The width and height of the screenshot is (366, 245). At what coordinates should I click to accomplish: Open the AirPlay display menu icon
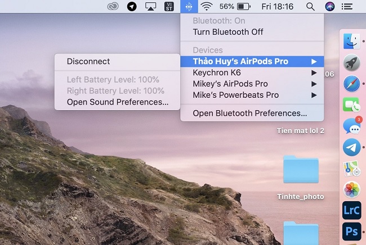click(150, 7)
